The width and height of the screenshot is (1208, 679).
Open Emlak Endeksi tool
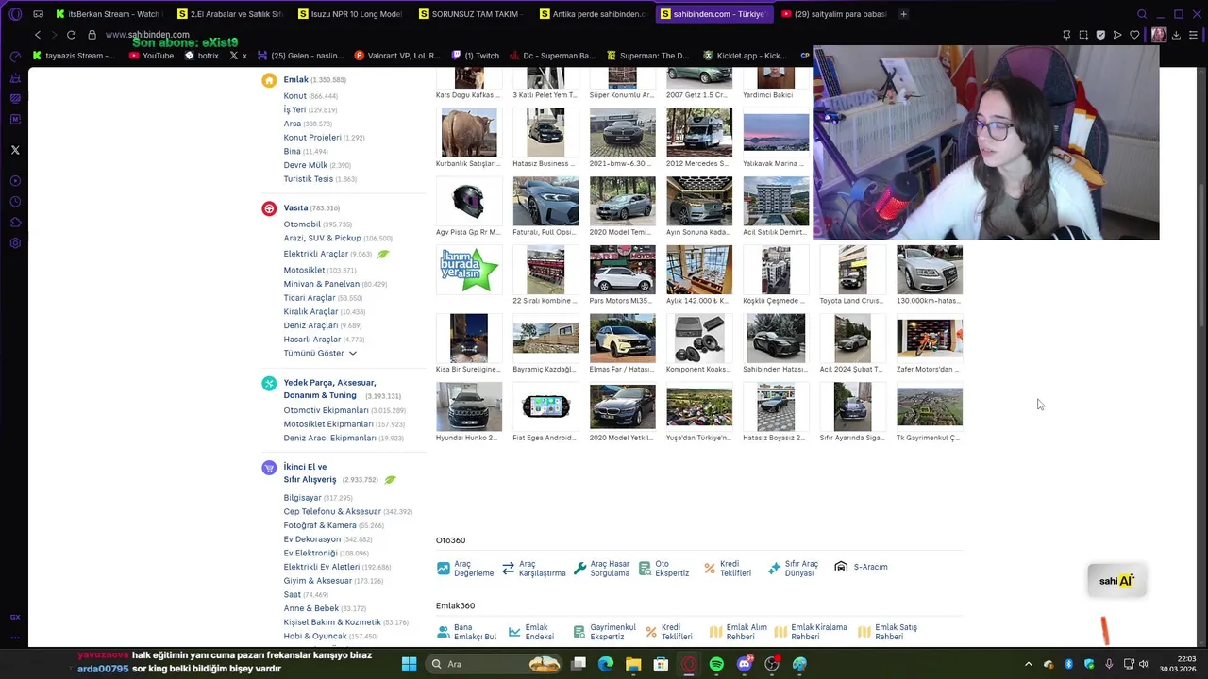tap(531, 632)
